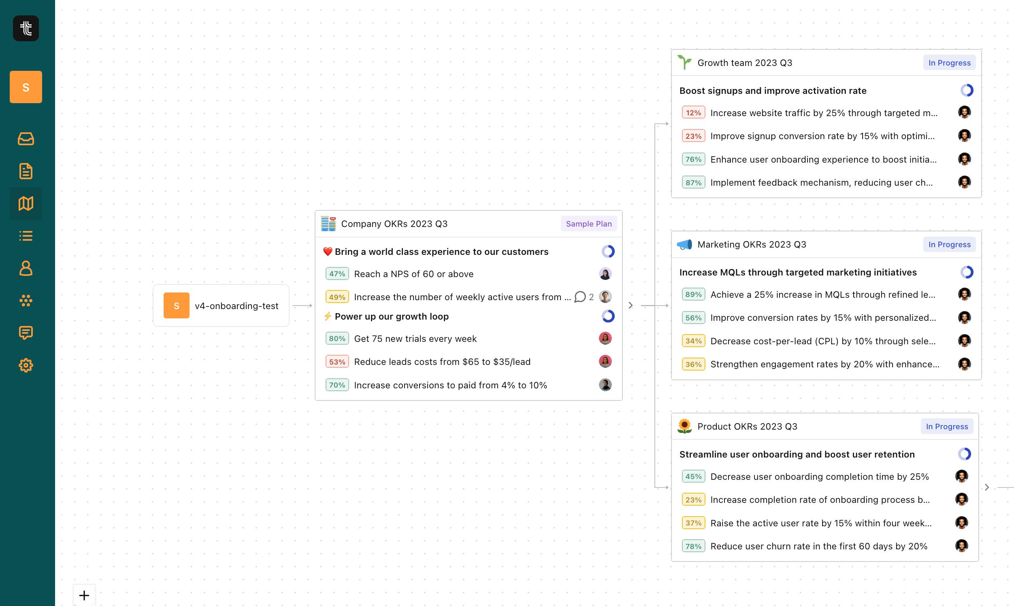
Task: Click the zoom plus button
Action: pos(84,595)
